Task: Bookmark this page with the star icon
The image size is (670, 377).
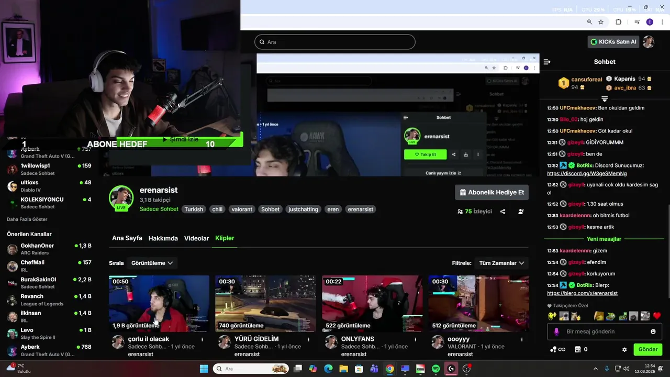Action: (601, 22)
